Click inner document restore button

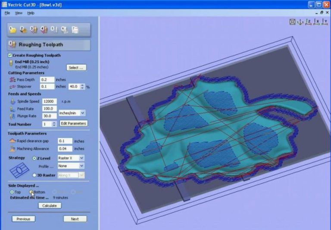click(x=322, y=13)
